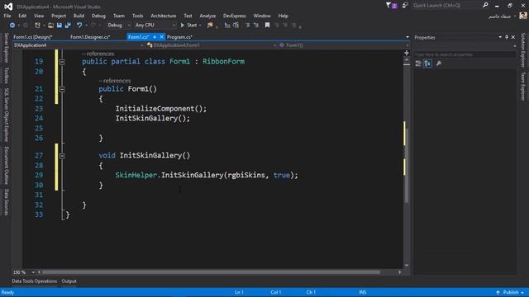Click the Undo arrow icon
Viewport: 529px width, 297px height.
[79, 26]
